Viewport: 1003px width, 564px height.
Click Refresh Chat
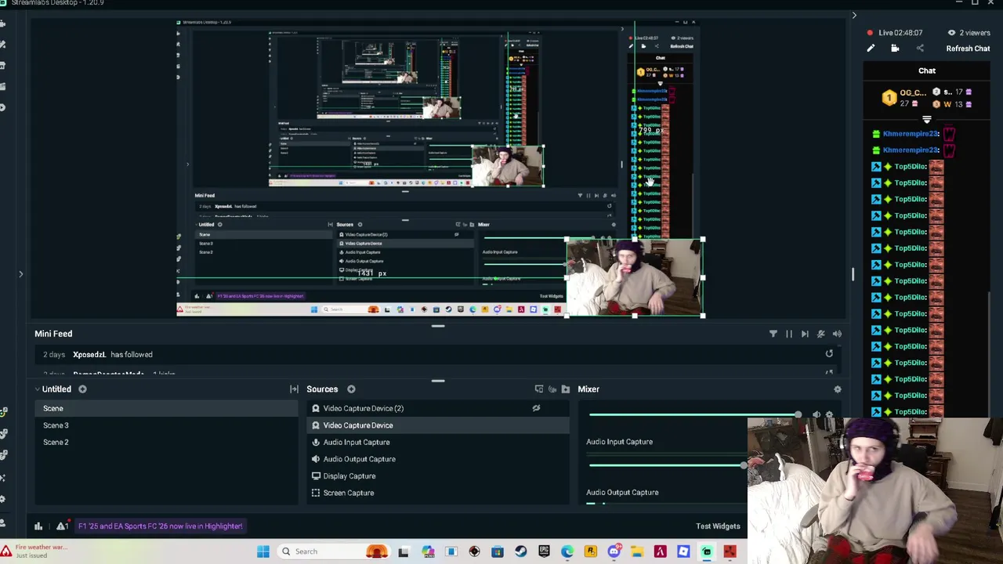pos(968,49)
